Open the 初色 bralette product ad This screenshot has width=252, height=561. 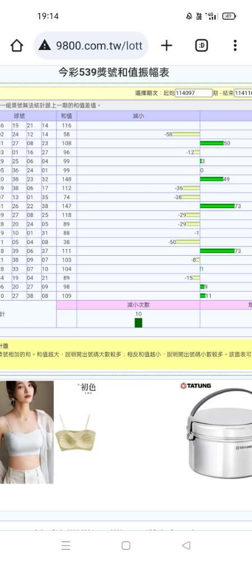[x=75, y=432]
